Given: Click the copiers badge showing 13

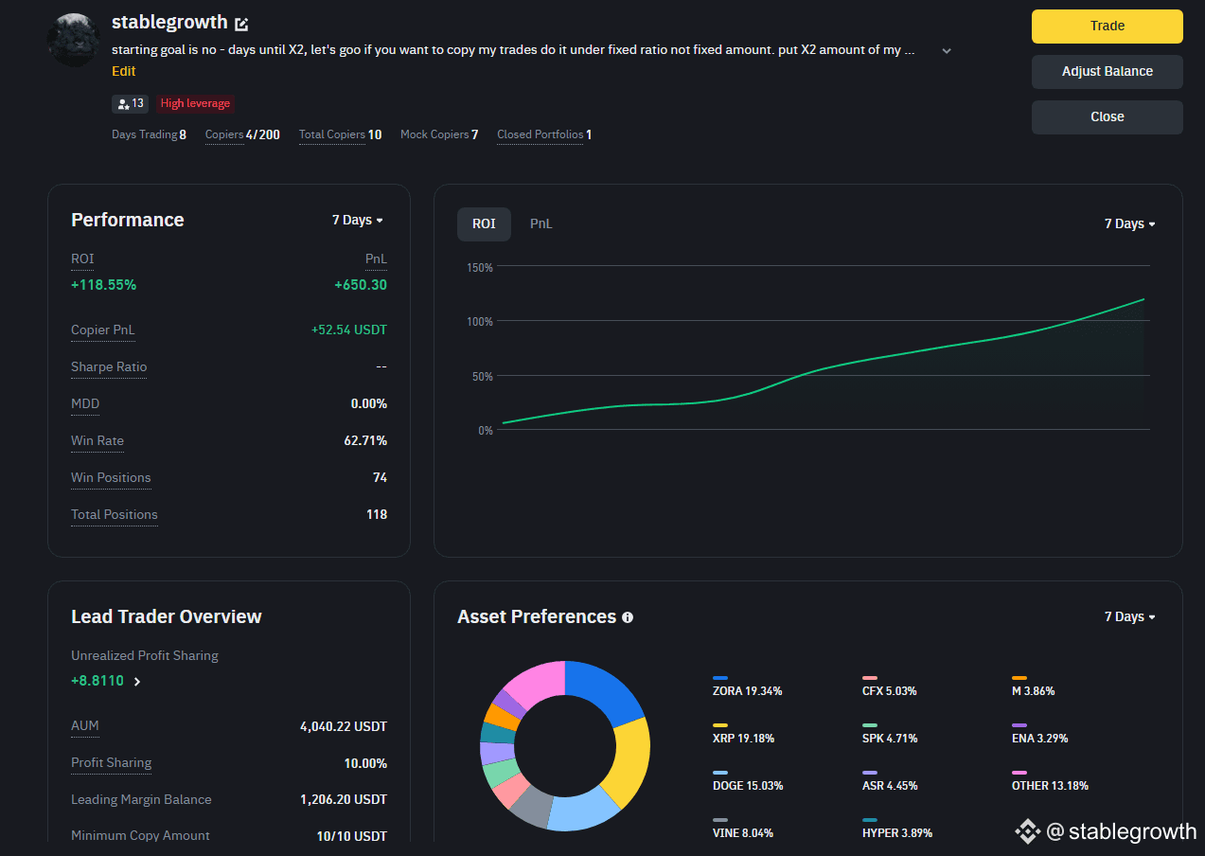Looking at the screenshot, I should tap(131, 103).
